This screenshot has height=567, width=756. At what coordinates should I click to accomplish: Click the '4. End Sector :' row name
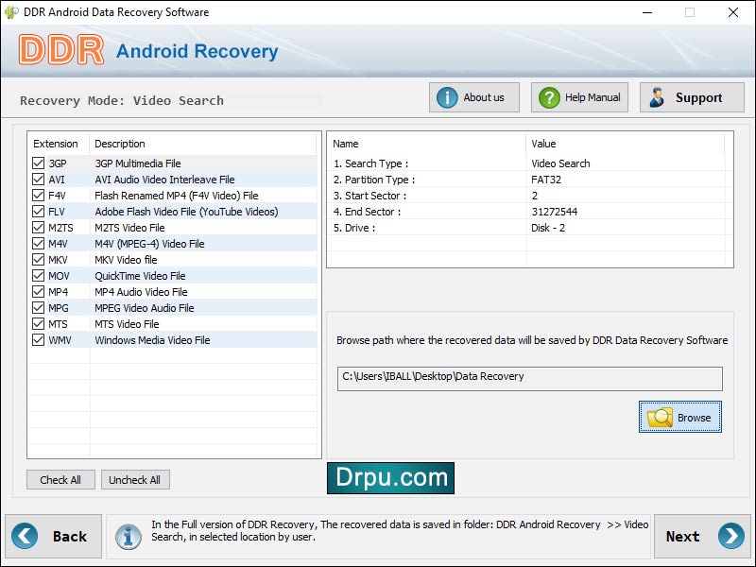pyautogui.click(x=367, y=212)
